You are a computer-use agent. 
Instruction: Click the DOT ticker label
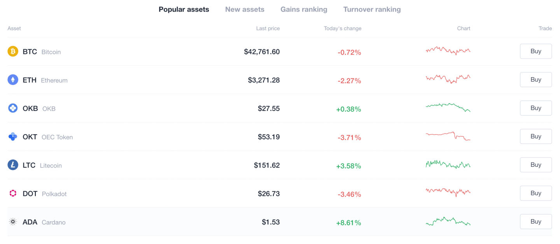coord(30,194)
